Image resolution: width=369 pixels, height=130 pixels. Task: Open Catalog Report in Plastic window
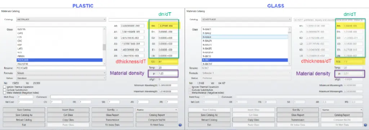point(157,115)
